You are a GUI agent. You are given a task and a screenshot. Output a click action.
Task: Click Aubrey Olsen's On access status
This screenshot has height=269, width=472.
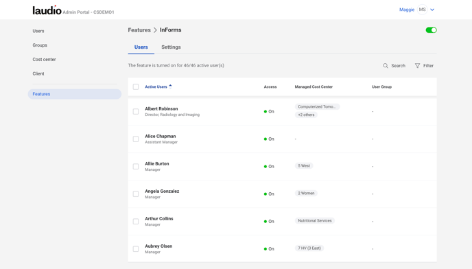[269, 249]
